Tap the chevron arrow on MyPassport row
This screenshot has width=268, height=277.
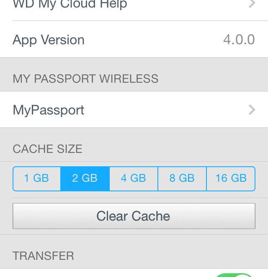tap(252, 110)
